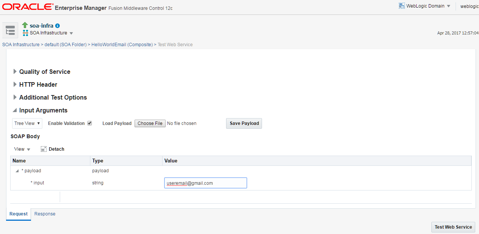Switch to the Response tab
The width and height of the screenshot is (479, 234).
point(45,214)
